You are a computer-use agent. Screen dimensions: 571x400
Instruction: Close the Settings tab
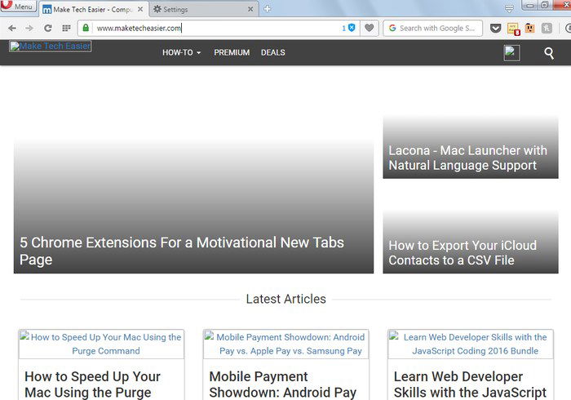pos(250,10)
